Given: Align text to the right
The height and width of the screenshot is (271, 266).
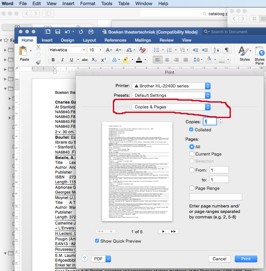Looking at the screenshot, I should 176,60.
